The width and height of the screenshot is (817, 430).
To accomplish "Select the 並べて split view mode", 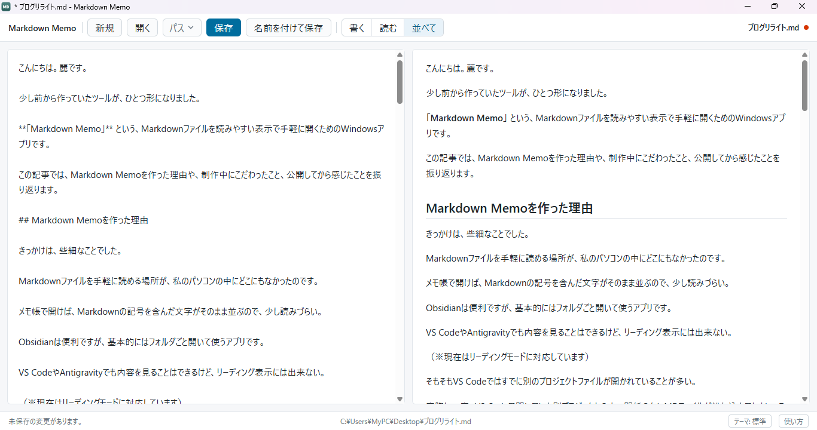I will [x=424, y=27].
